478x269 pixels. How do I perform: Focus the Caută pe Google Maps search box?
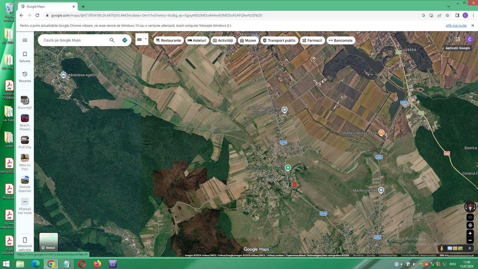coord(75,40)
